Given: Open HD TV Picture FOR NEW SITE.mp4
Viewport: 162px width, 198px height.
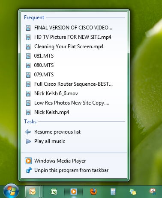Looking at the screenshot, I should click(x=74, y=37).
